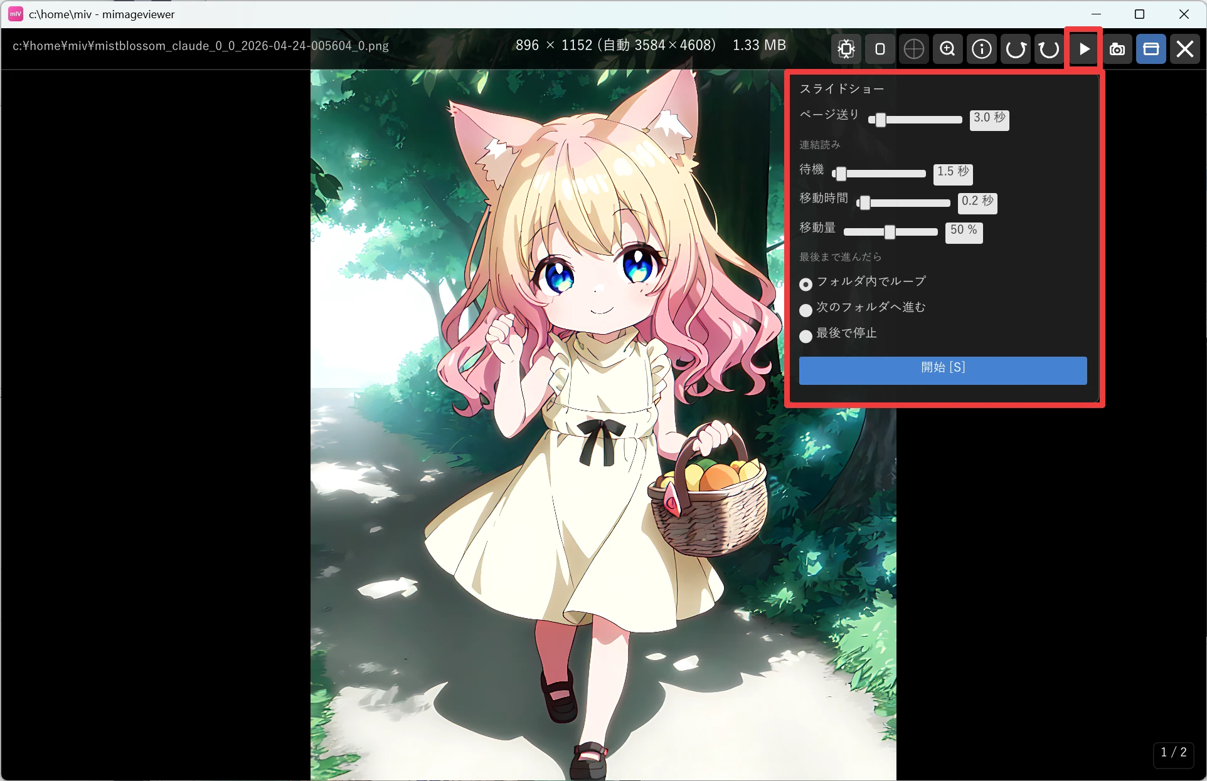Click the miv app icon in title bar
Screen dimensions: 1207x781
pos(16,14)
